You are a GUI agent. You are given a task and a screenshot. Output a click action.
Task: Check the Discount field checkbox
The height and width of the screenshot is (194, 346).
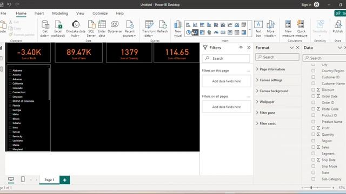314,90
